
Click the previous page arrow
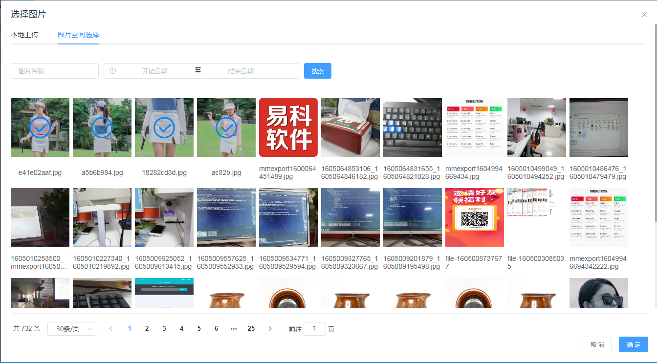[110, 328]
